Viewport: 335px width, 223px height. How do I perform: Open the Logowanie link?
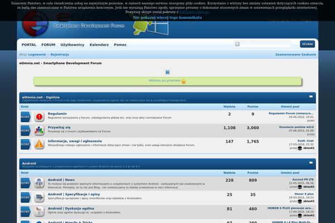tap(37, 55)
